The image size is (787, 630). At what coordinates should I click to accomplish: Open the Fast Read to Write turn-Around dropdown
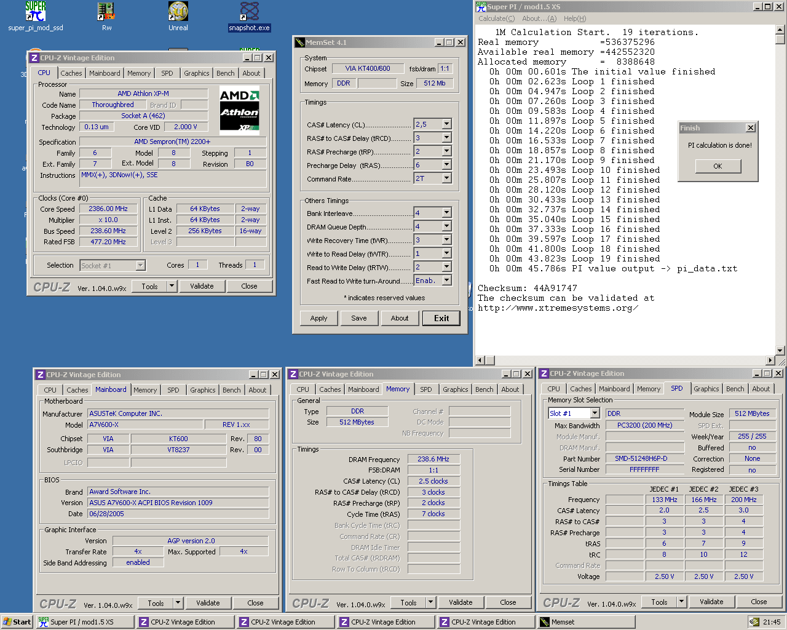[447, 281]
